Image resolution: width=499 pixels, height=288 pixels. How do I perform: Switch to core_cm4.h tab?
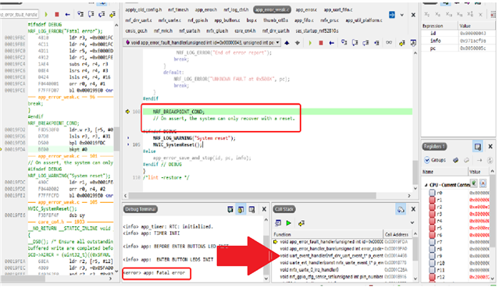(x=245, y=31)
